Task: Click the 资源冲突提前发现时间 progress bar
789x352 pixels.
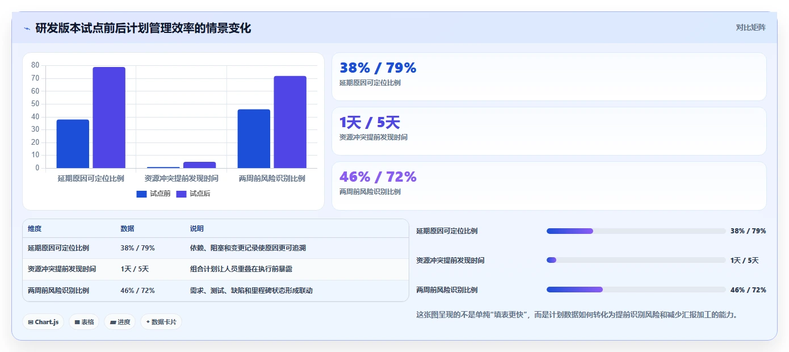Action: [x=636, y=261]
